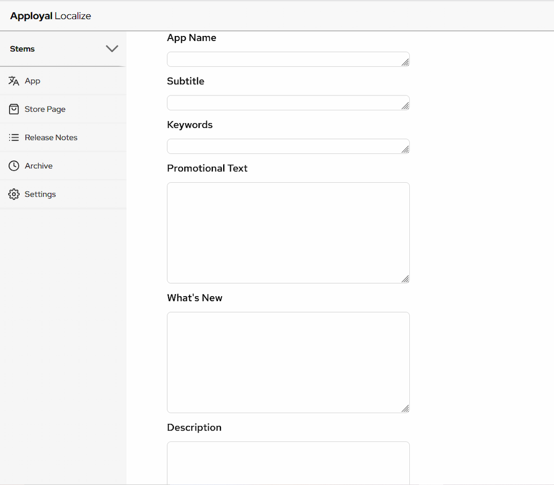Screen dimensions: 554x485
Task: Click the translate icon beside App
Action: point(14,81)
